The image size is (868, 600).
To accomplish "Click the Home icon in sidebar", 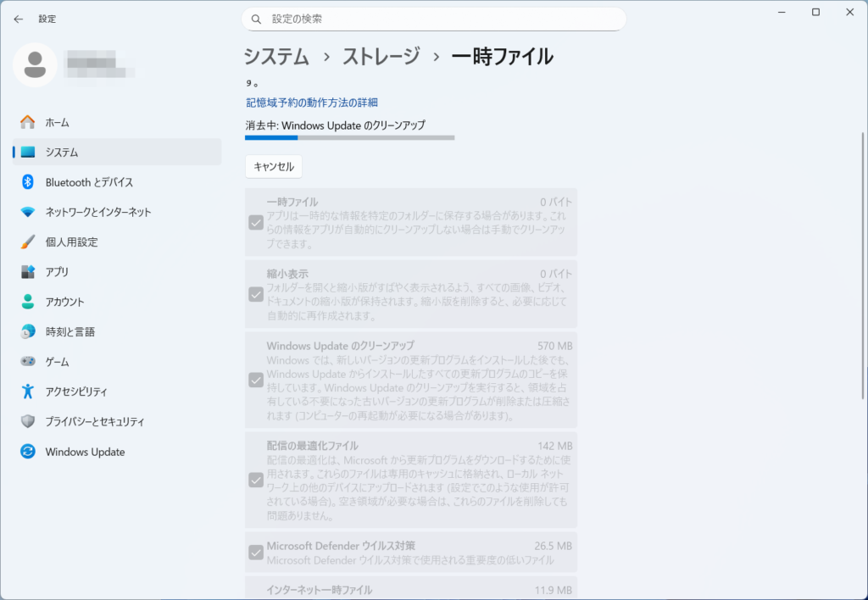I will [x=28, y=122].
